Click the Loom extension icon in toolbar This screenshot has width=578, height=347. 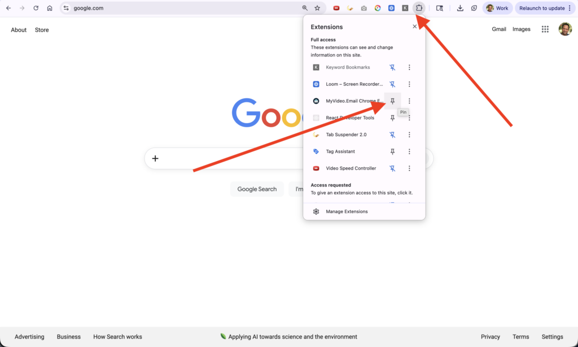[x=391, y=8]
